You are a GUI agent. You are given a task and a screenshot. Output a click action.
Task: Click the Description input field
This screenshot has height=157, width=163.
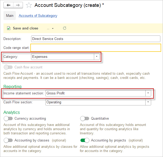(x=95, y=39)
